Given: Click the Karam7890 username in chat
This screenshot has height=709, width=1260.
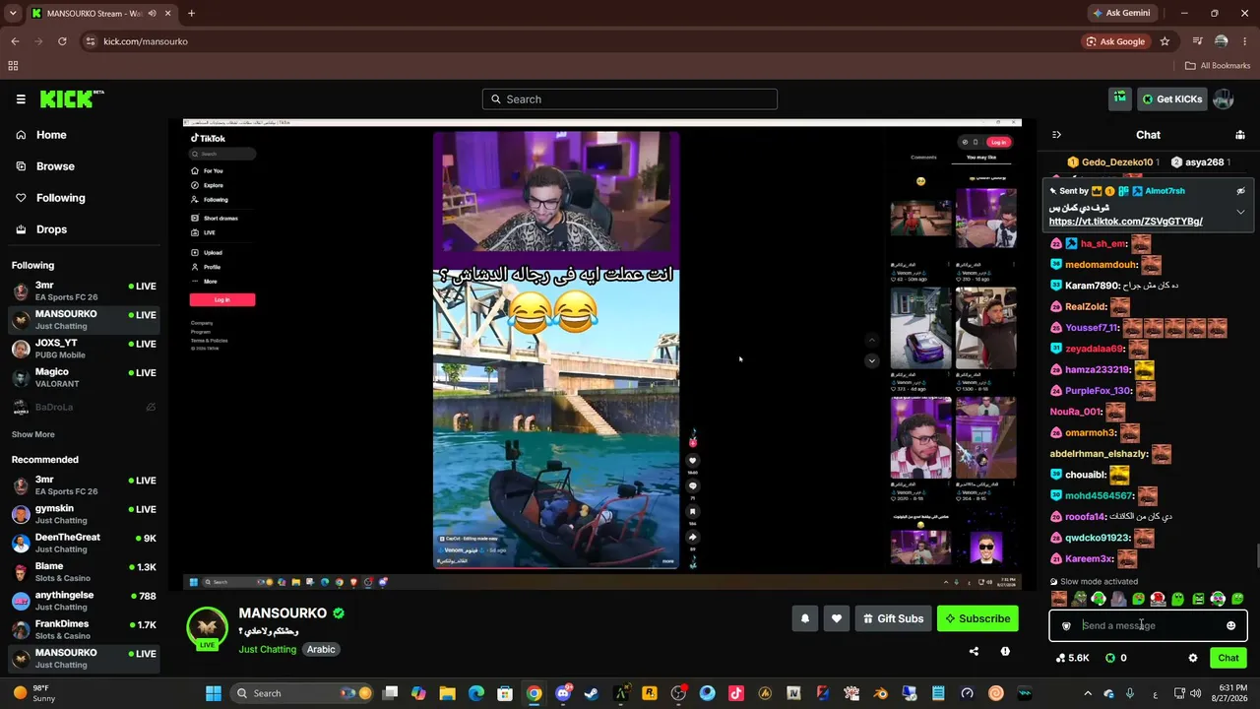Looking at the screenshot, I should point(1093,286).
